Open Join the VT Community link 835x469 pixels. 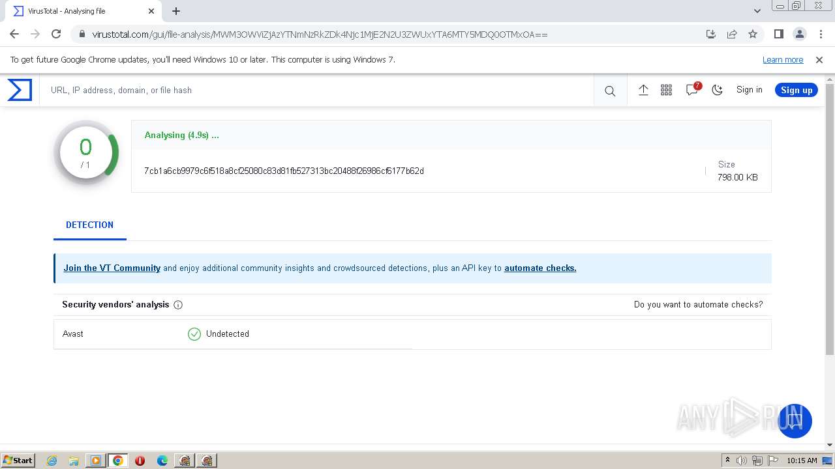pyautogui.click(x=112, y=268)
